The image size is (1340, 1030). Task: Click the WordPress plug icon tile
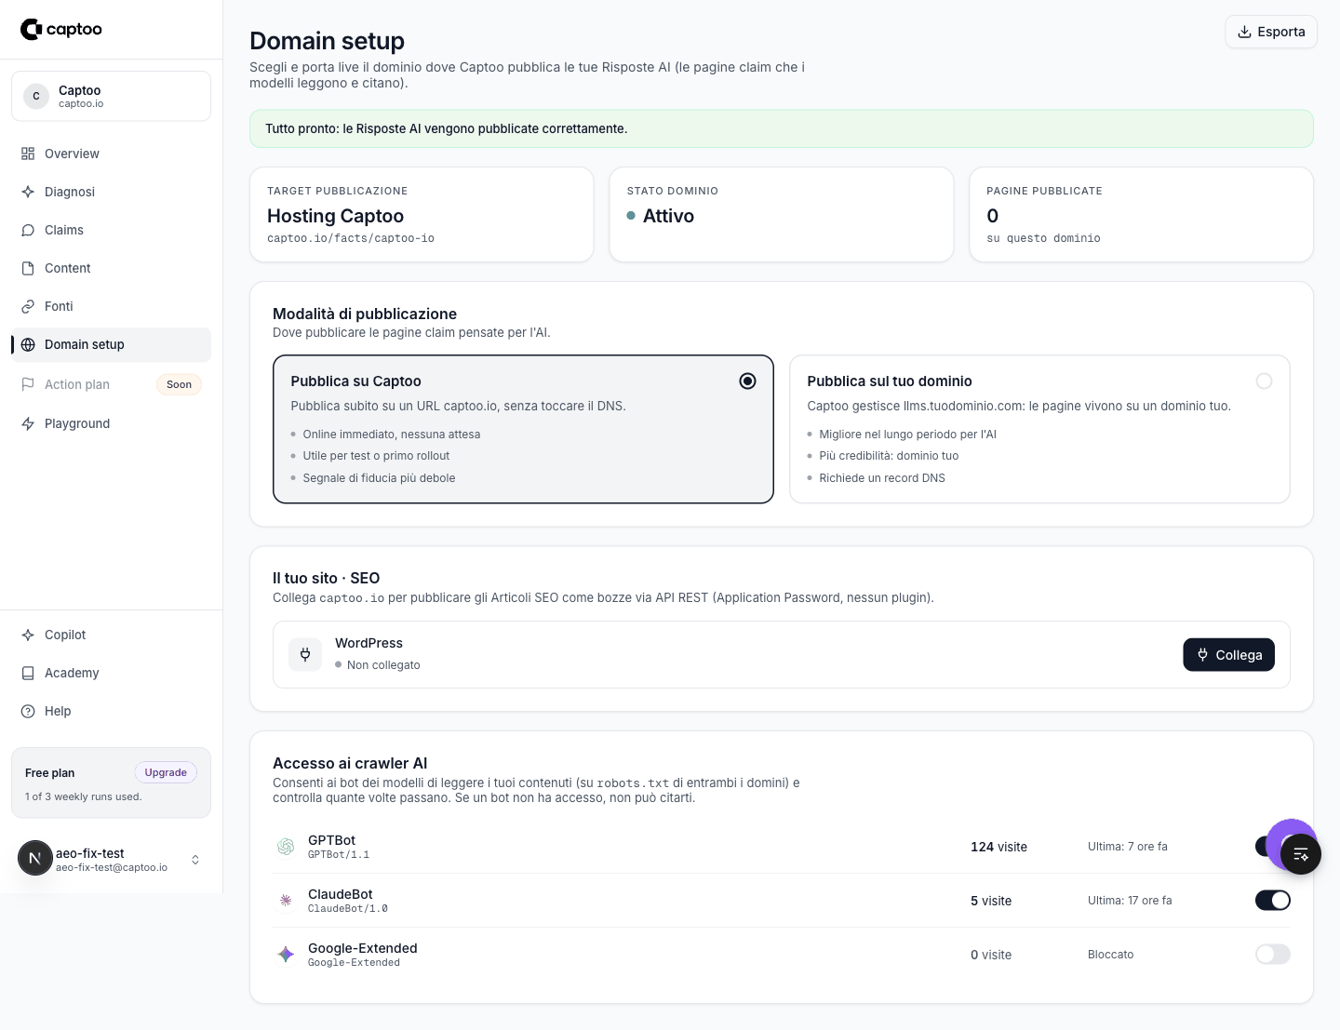305,654
